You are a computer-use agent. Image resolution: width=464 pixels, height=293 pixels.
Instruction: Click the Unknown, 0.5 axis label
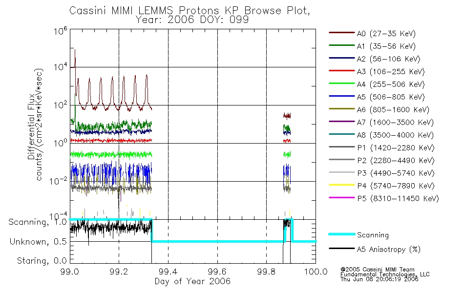(38, 242)
